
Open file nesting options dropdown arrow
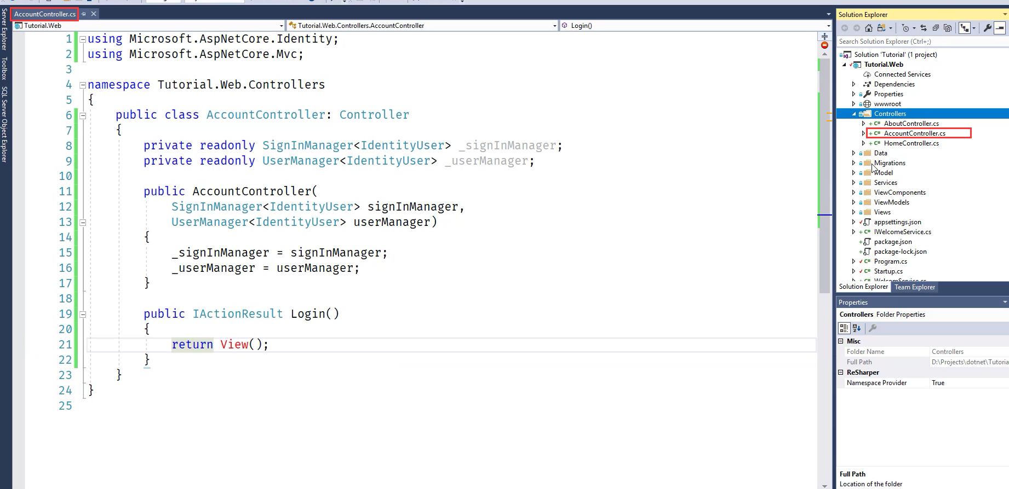pyautogui.click(x=974, y=28)
